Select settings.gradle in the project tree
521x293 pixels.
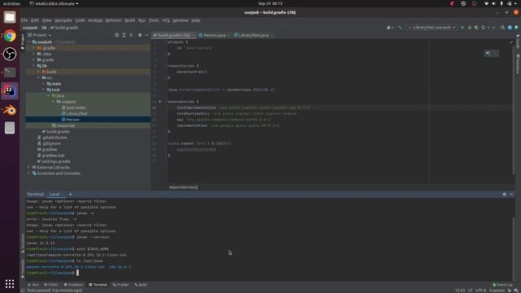coord(56,161)
